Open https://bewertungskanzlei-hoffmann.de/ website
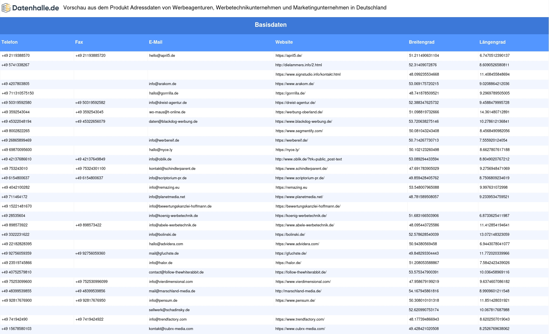This screenshot has width=549, height=334. click(308, 206)
